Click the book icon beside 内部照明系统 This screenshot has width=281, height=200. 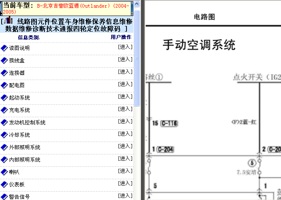tap(4, 160)
